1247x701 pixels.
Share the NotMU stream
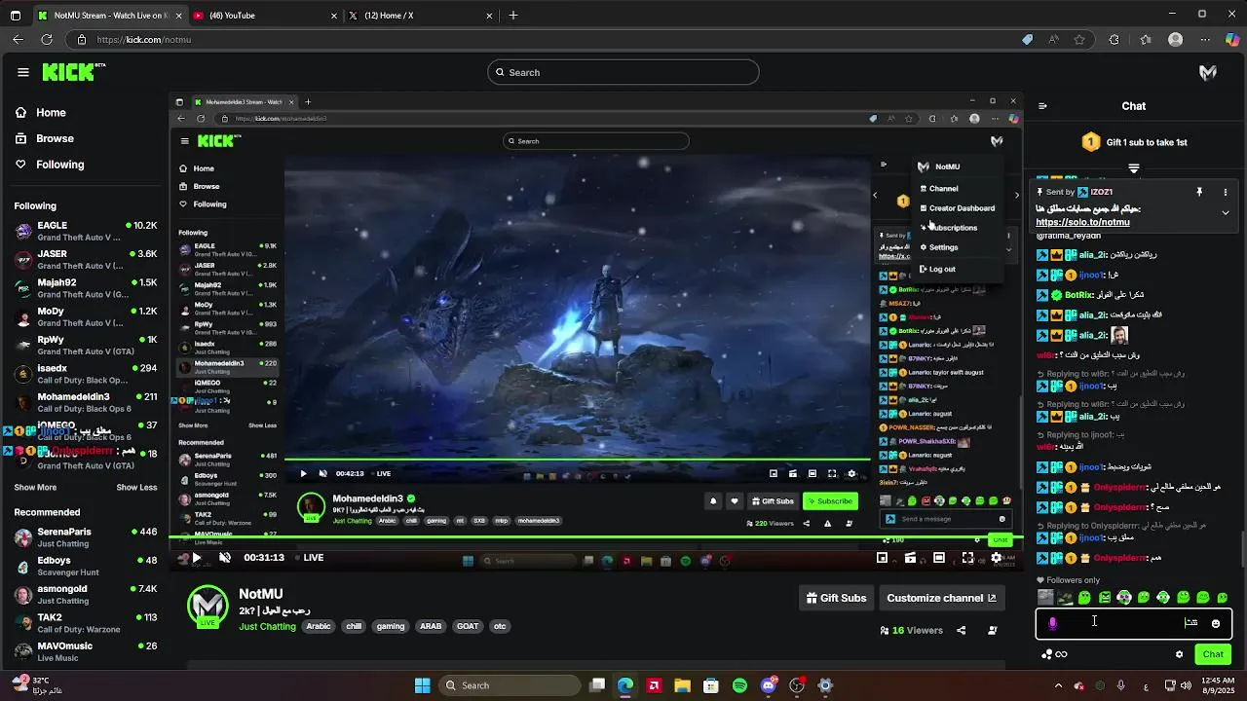[x=961, y=631]
